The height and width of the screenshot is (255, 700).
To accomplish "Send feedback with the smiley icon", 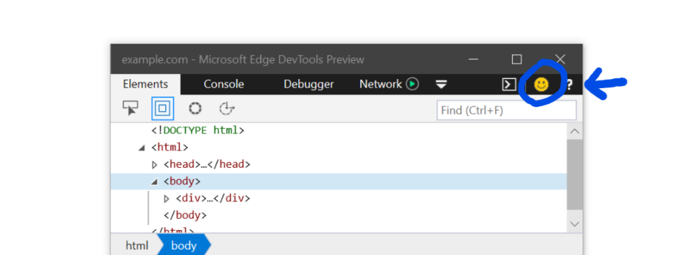I will pos(541,85).
